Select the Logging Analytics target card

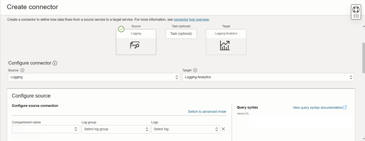click(226, 42)
